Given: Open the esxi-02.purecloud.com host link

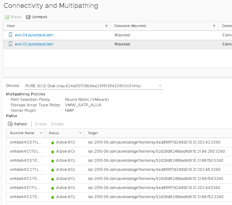Looking at the screenshot, I should point(34,44).
